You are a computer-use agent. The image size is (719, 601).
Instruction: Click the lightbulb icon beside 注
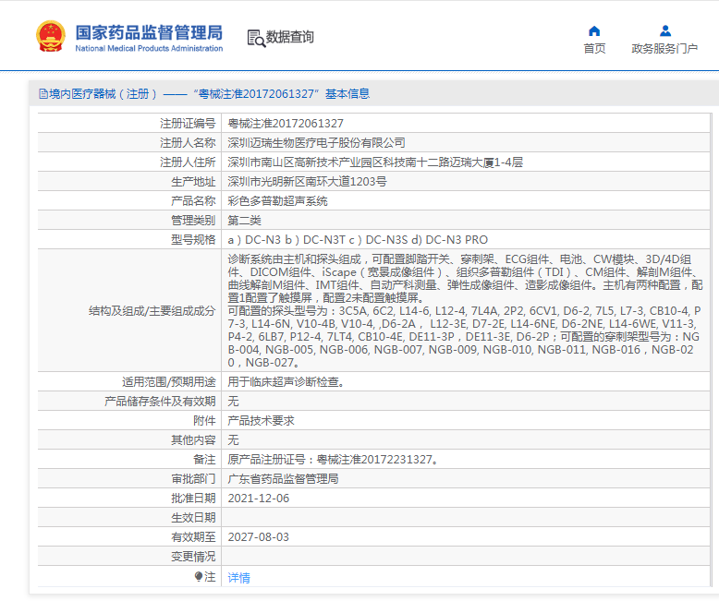[198, 576]
